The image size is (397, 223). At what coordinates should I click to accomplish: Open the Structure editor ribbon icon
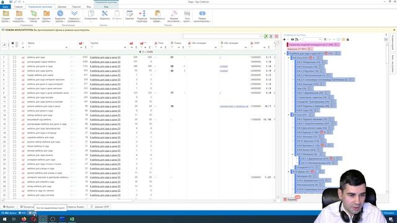(142, 14)
